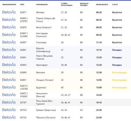Click check-in desks 25, 26, 27

point(66,95)
